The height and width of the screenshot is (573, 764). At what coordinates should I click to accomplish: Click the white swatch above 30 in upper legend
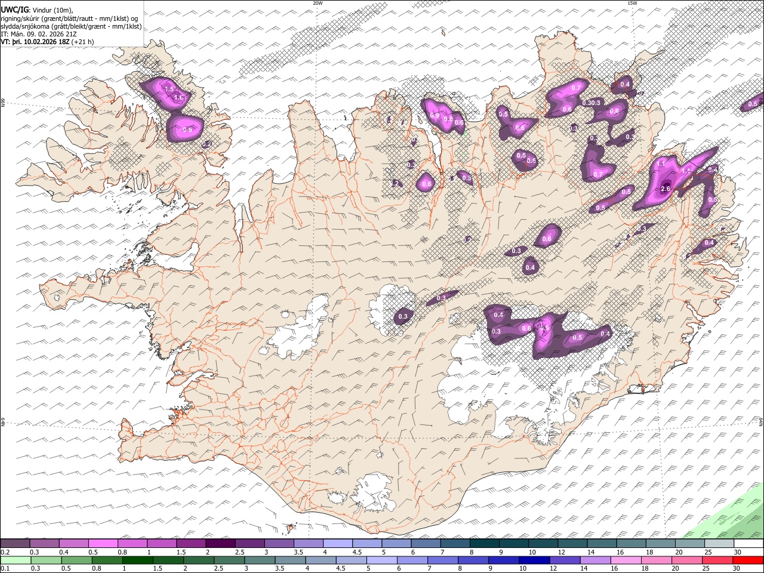tap(748, 543)
